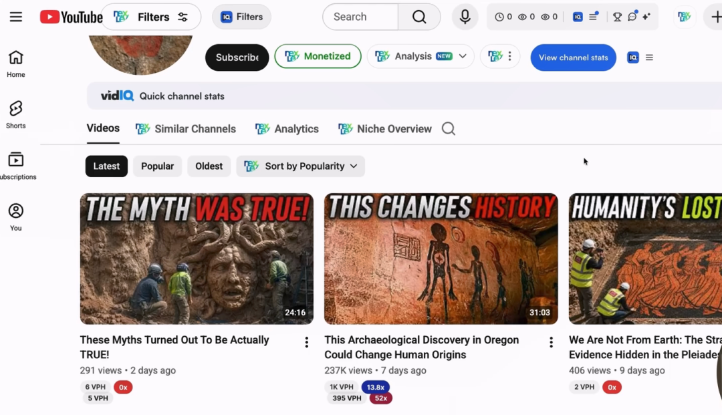The width and height of the screenshot is (722, 415).
Task: Click the 2 VPH badge
Action: pos(584,387)
